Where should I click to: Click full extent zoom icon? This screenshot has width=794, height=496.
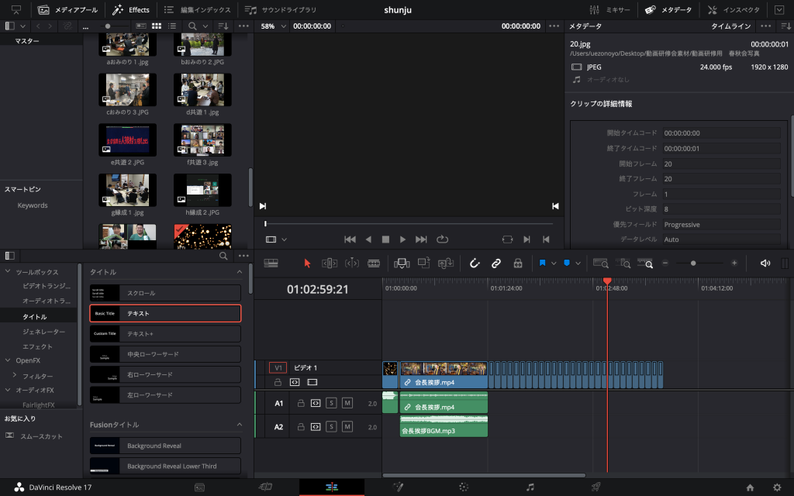[601, 263]
